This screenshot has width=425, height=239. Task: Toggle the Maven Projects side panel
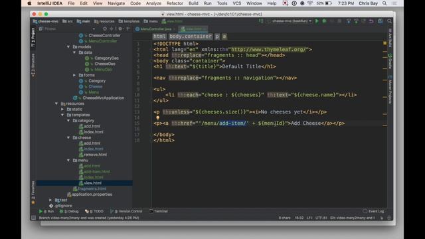point(390,90)
